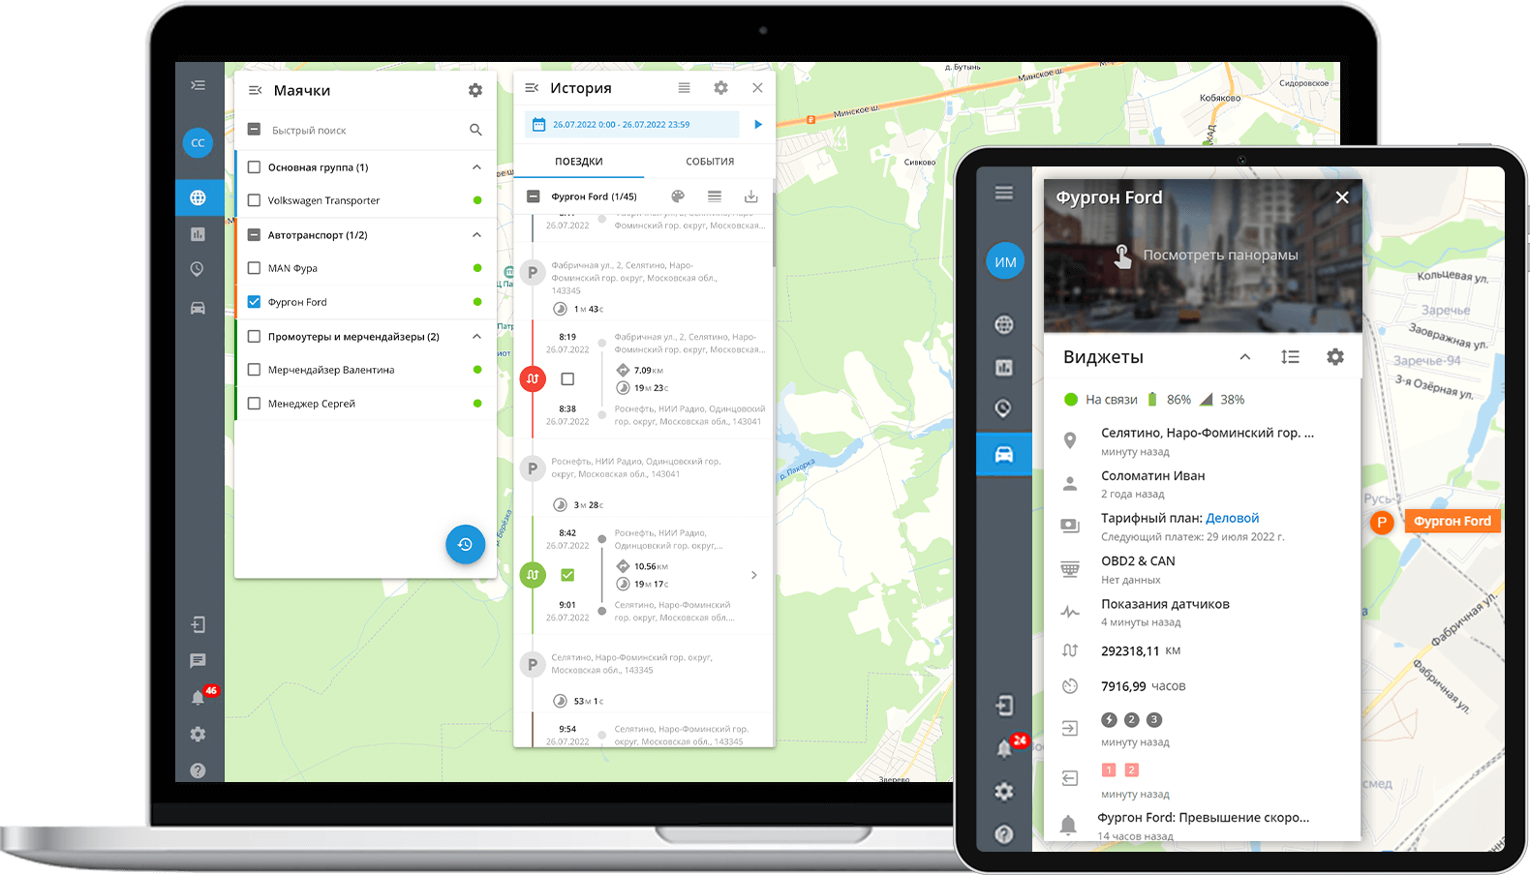The width and height of the screenshot is (1530, 875).
Task: Click the red trip marker at 8:19
Action: coord(533,378)
